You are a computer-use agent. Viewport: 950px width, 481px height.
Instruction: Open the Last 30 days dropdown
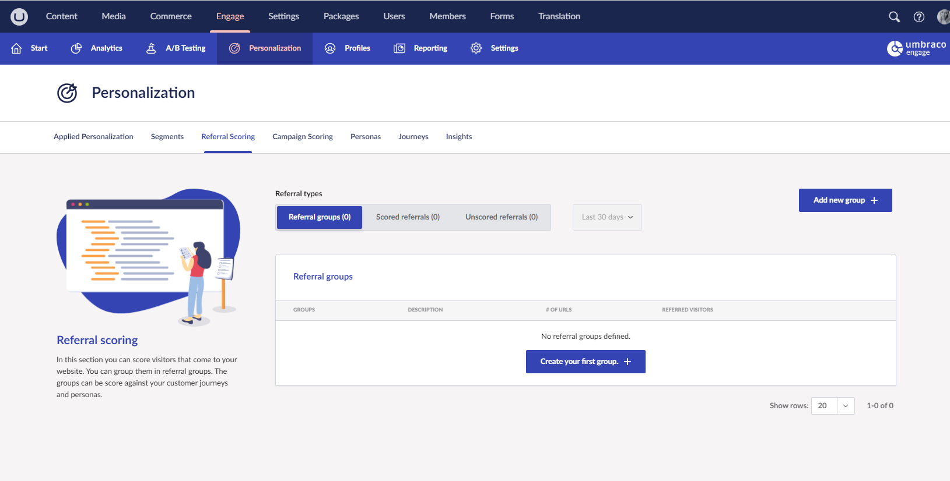tap(607, 217)
